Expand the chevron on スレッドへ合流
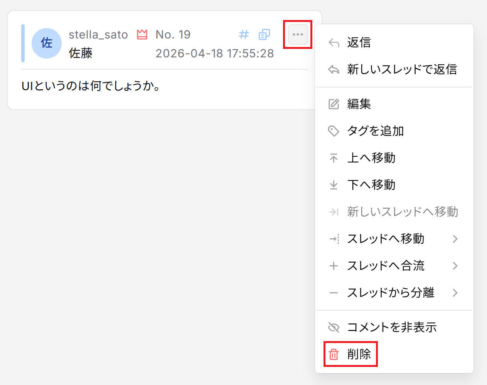The image size is (487, 385). tap(455, 266)
